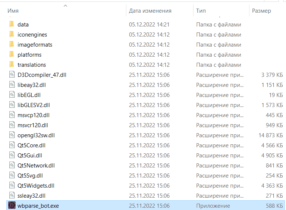Select the translations folder name

(x=32, y=65)
